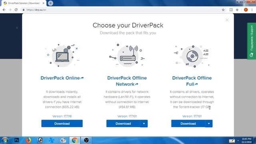The width and height of the screenshot is (256, 144).
Task: Close the DriverPack Solution browser tab
Action: (x=44, y=3)
